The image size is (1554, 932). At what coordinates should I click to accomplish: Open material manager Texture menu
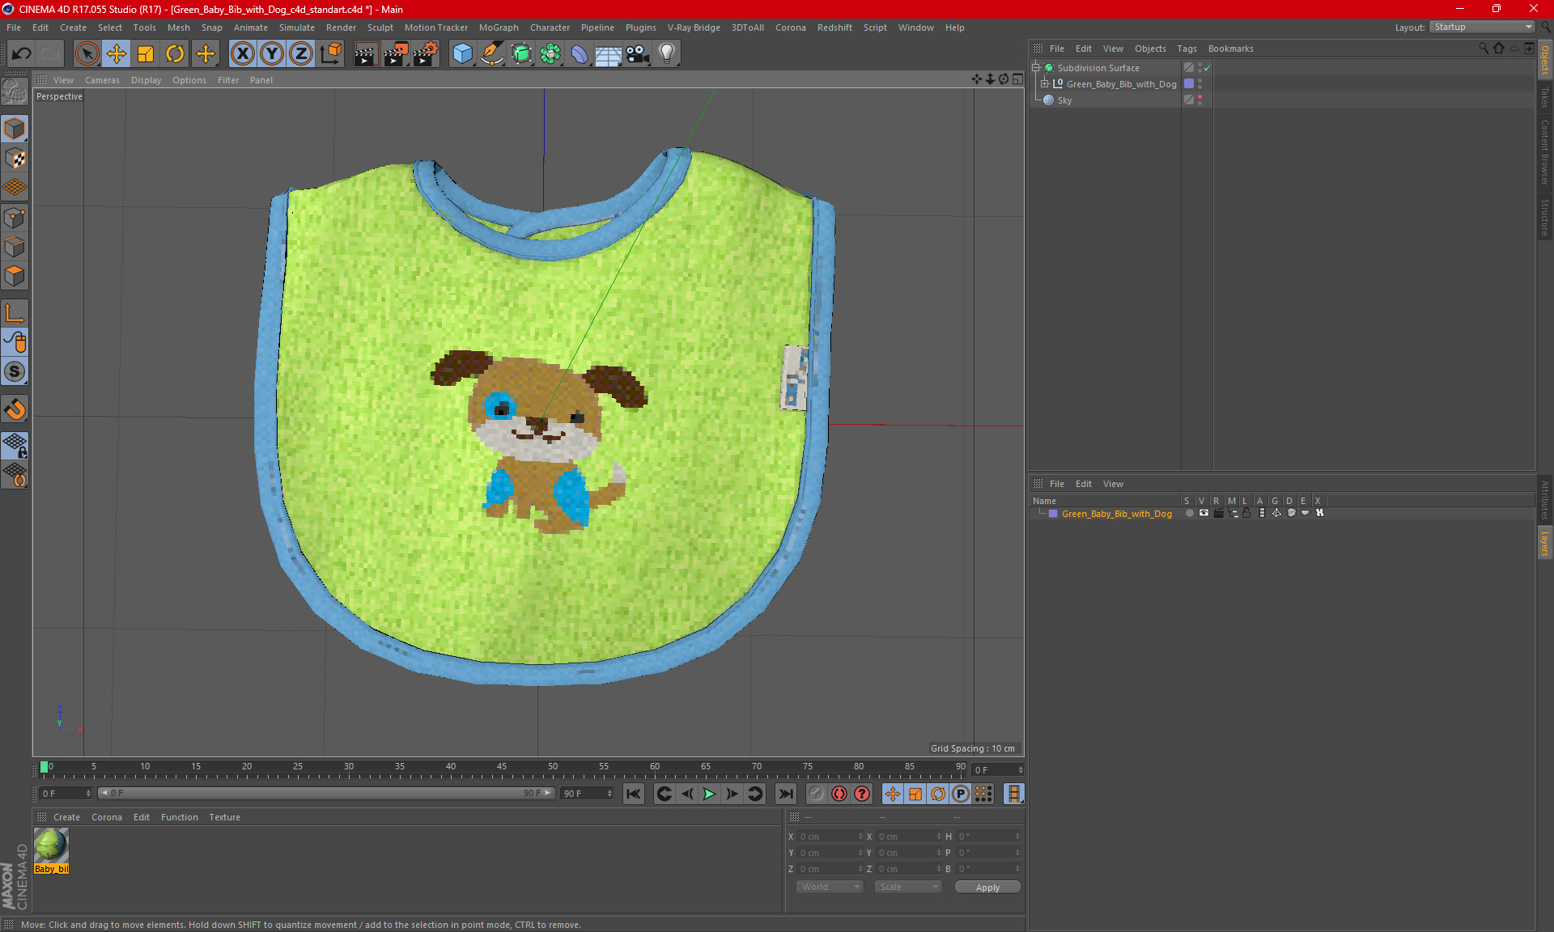pos(224,817)
